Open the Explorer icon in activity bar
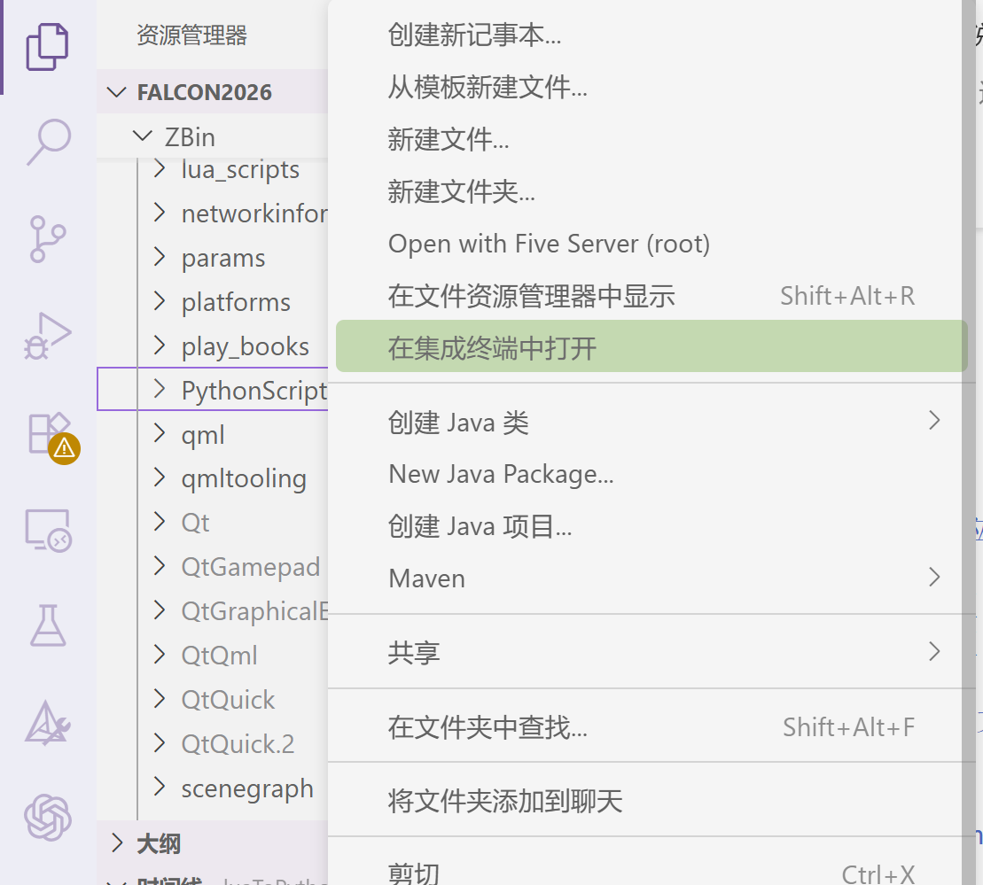Screen dimensions: 983x885 [47, 47]
